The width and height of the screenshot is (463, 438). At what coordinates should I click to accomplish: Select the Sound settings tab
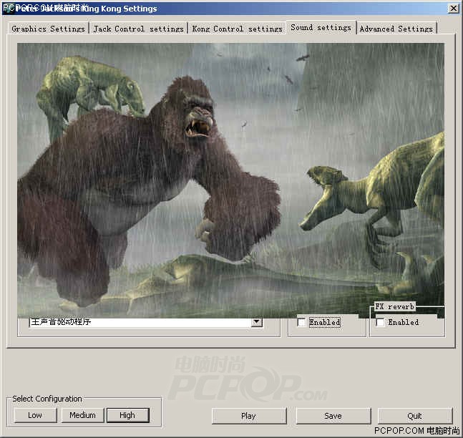[321, 27]
